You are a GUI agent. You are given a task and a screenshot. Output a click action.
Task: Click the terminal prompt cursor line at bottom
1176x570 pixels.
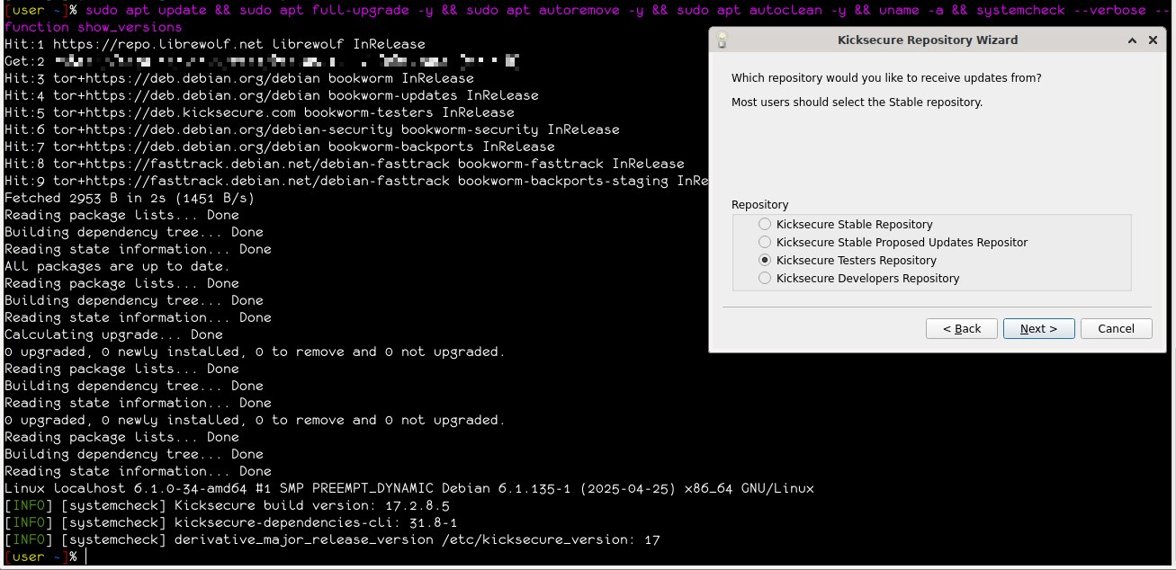pos(46,557)
